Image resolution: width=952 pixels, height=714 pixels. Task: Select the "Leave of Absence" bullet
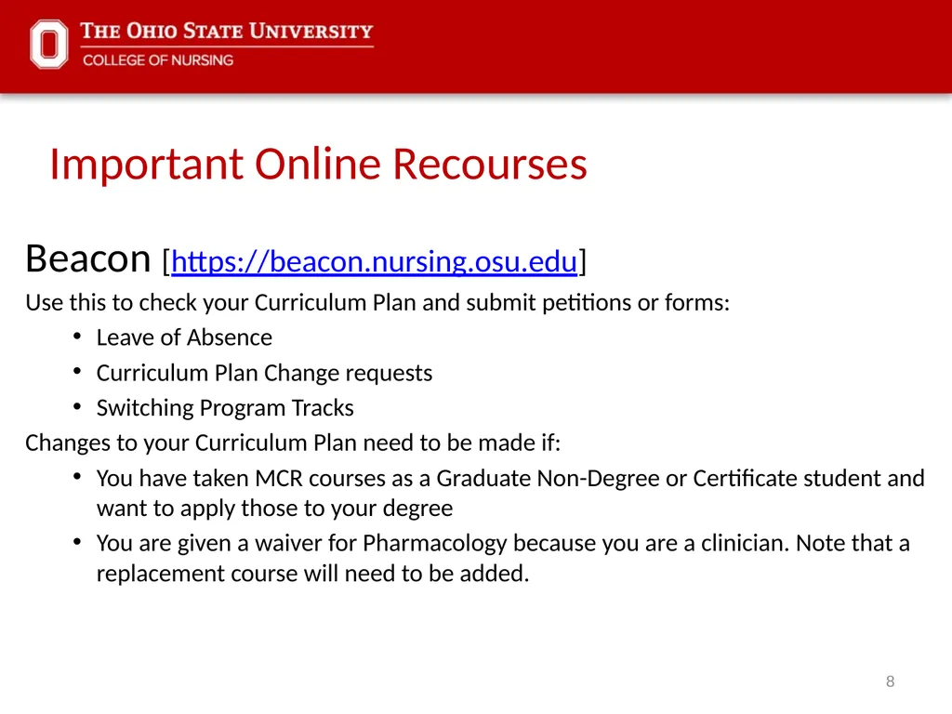(x=184, y=337)
